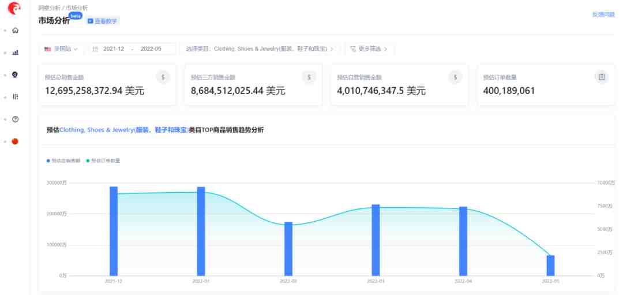Expand the Clothing, Shoes & Jewelry category selector
The height and width of the screenshot is (295, 623).
pyautogui.click(x=260, y=49)
